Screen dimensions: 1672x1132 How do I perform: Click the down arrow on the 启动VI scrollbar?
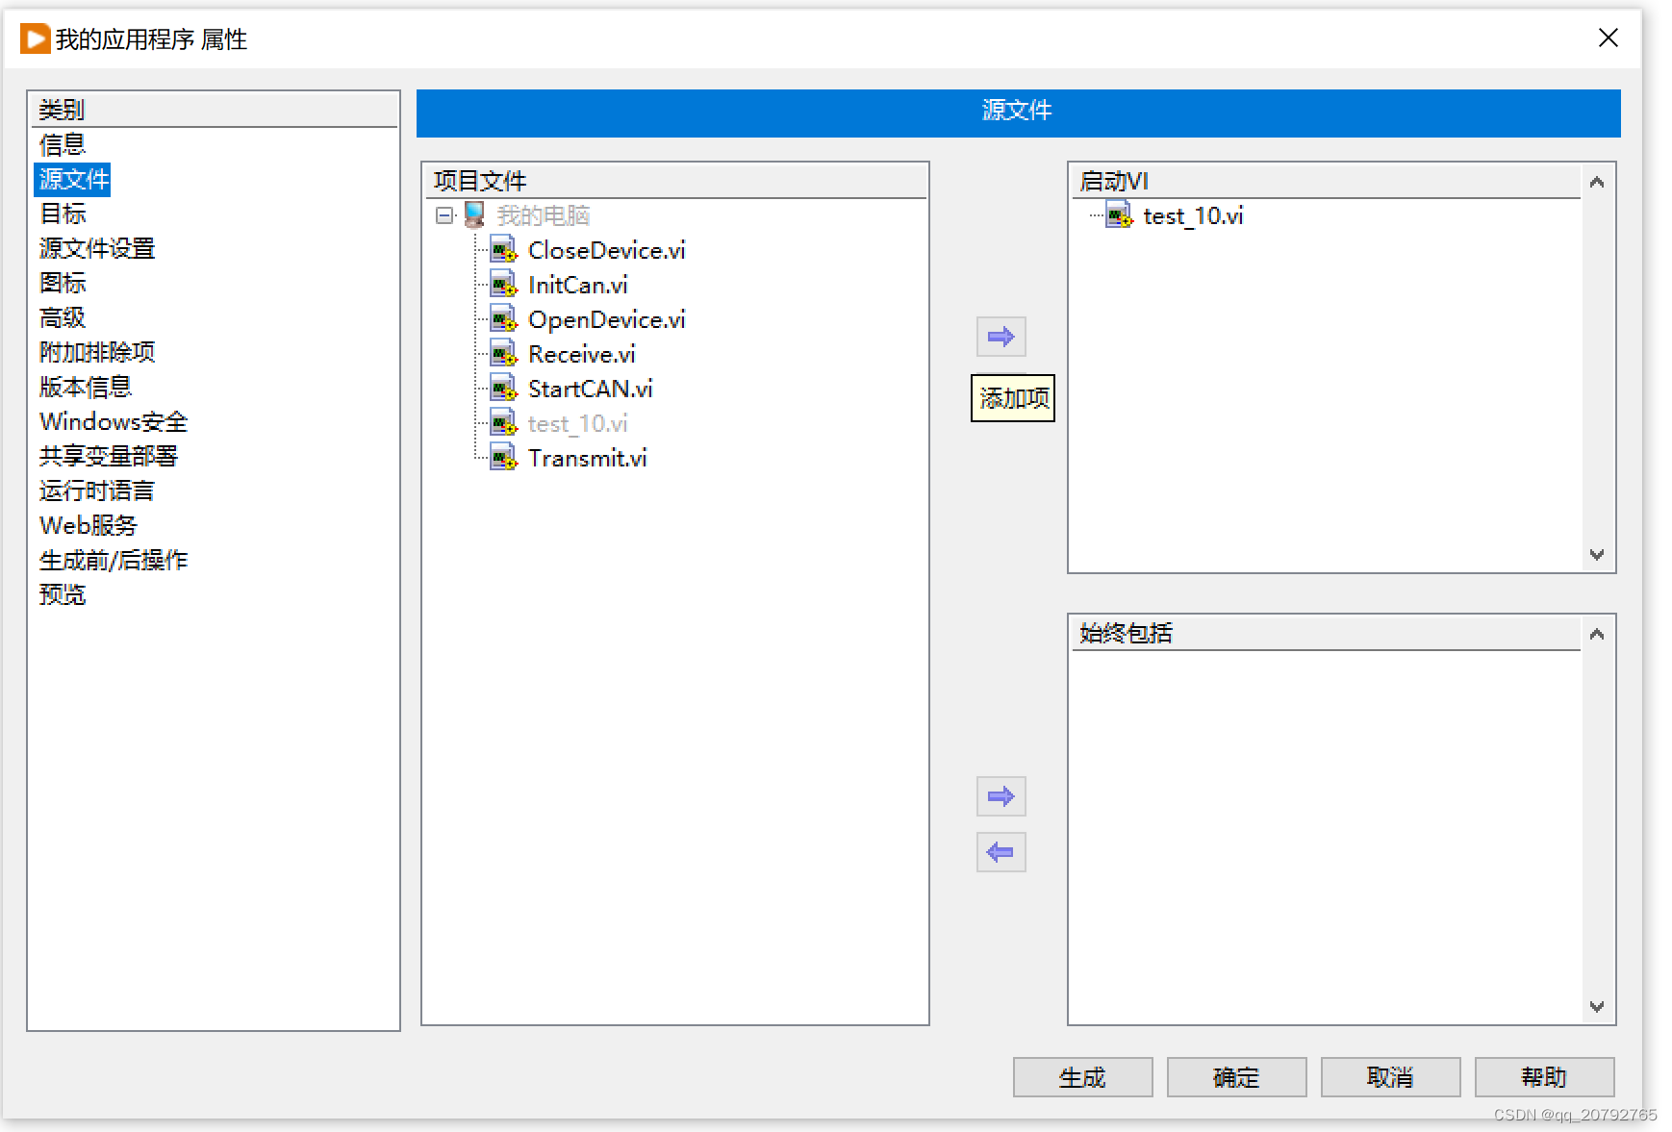point(1596,555)
